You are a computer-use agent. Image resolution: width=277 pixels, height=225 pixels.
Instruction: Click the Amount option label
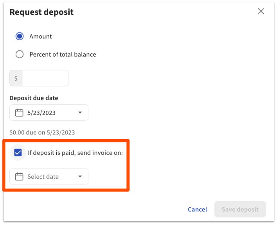click(41, 36)
